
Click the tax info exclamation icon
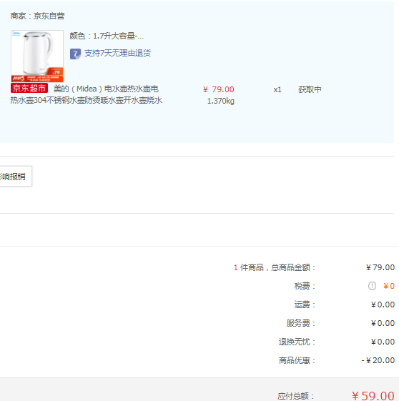tap(372, 286)
